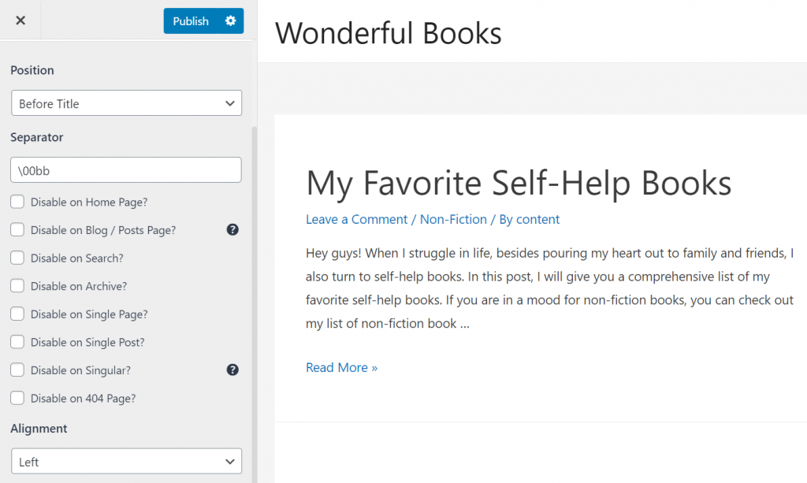This screenshot has height=483, width=807.
Task: Check Disable on Blog / Posts Page
Action: (x=17, y=230)
